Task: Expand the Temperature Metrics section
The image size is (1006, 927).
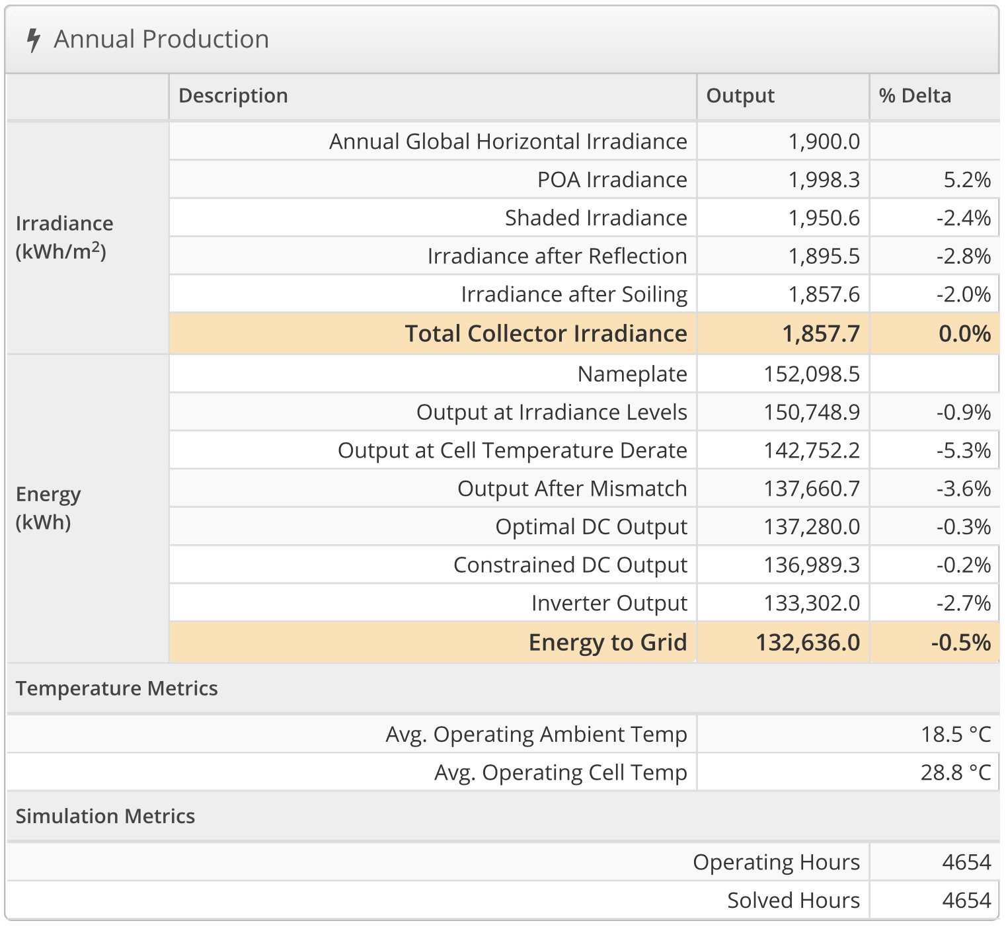Action: [117, 688]
